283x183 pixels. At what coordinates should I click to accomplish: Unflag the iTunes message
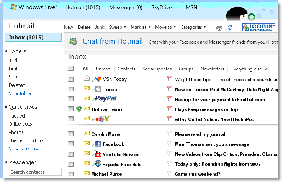coord(169,88)
